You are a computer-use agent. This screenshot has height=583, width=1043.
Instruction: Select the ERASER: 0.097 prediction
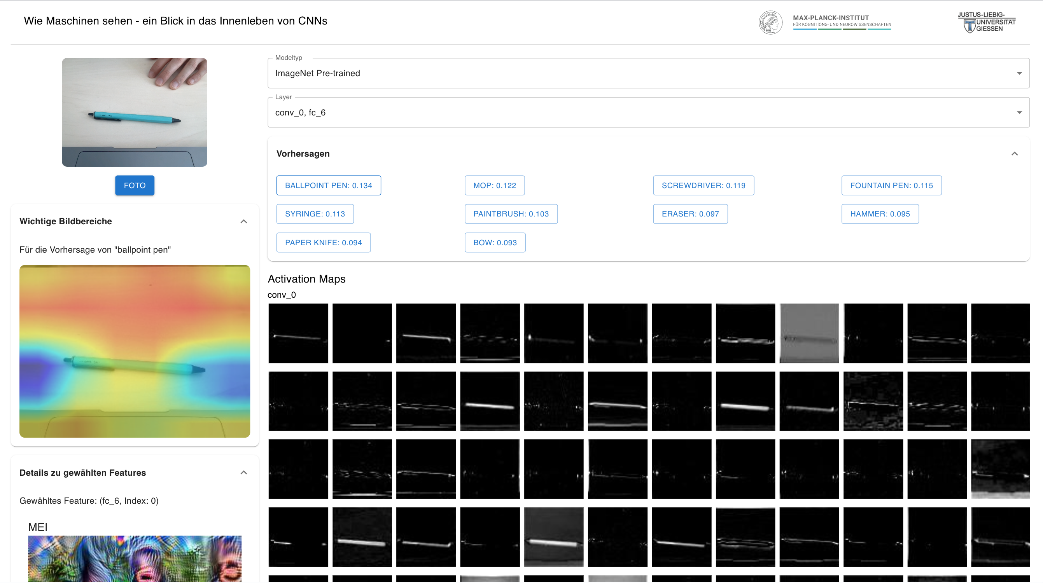[690, 214]
